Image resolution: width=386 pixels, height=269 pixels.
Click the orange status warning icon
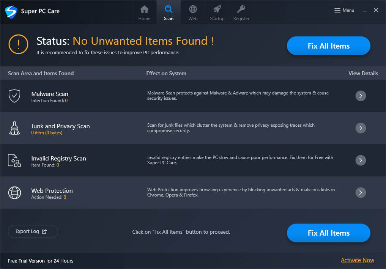pyautogui.click(x=18, y=44)
